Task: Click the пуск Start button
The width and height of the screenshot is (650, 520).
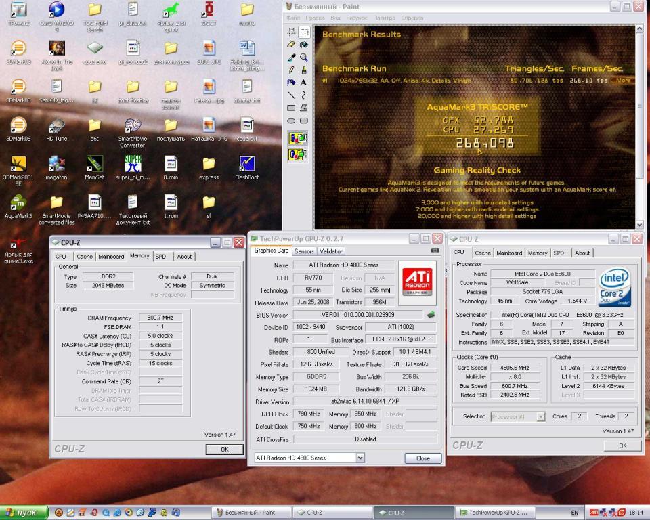Action: pyautogui.click(x=24, y=513)
